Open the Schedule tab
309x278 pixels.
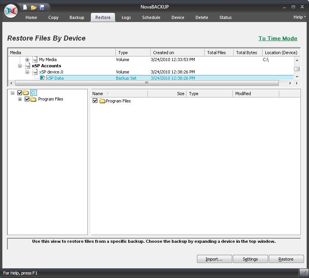(151, 17)
